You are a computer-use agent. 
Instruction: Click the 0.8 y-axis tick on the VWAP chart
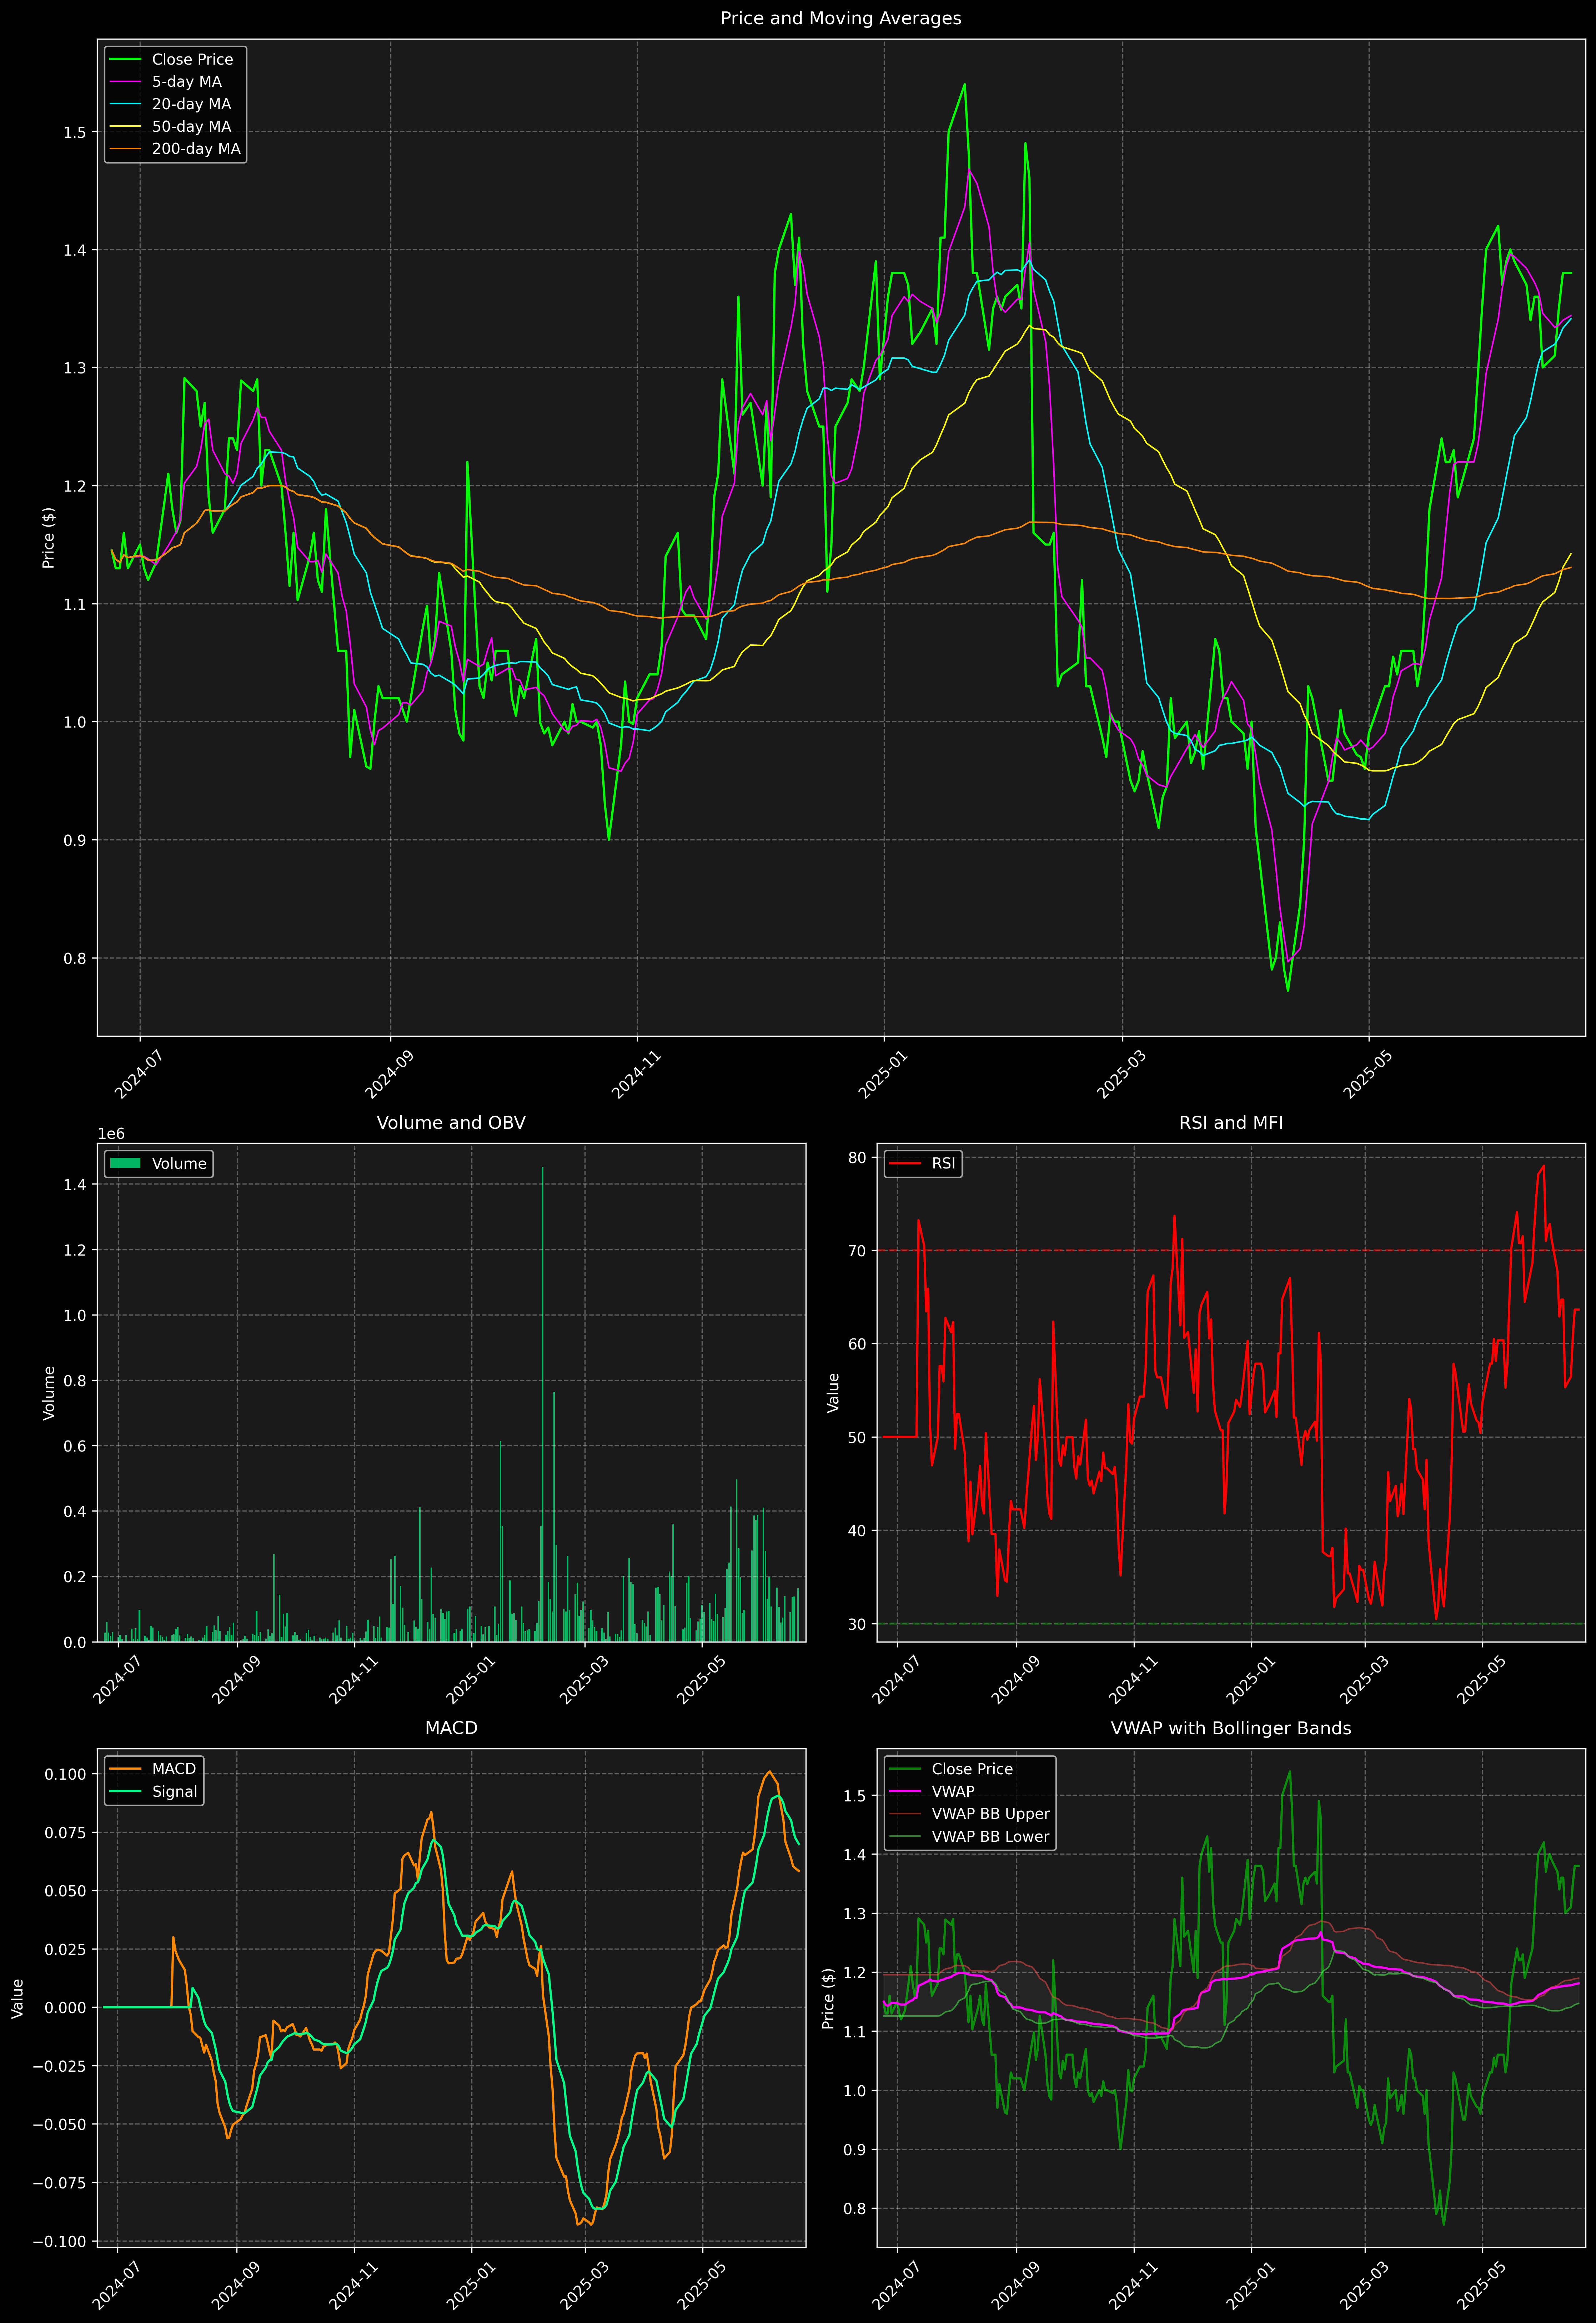855,2209
